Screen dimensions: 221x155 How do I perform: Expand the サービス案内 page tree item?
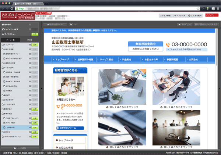tap(2, 68)
